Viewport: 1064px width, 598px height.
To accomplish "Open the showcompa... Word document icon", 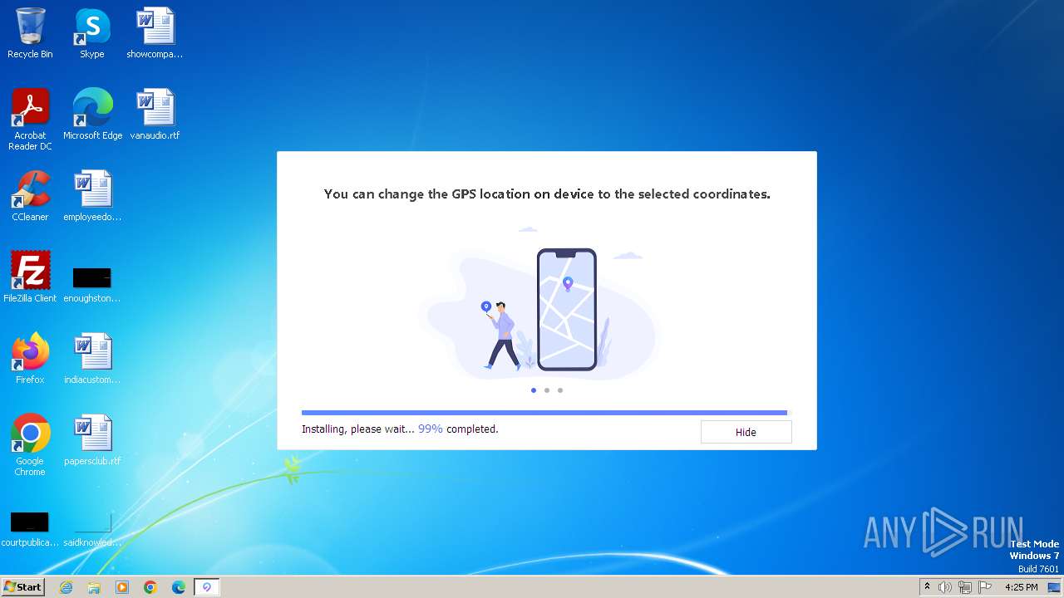I will (155, 33).
